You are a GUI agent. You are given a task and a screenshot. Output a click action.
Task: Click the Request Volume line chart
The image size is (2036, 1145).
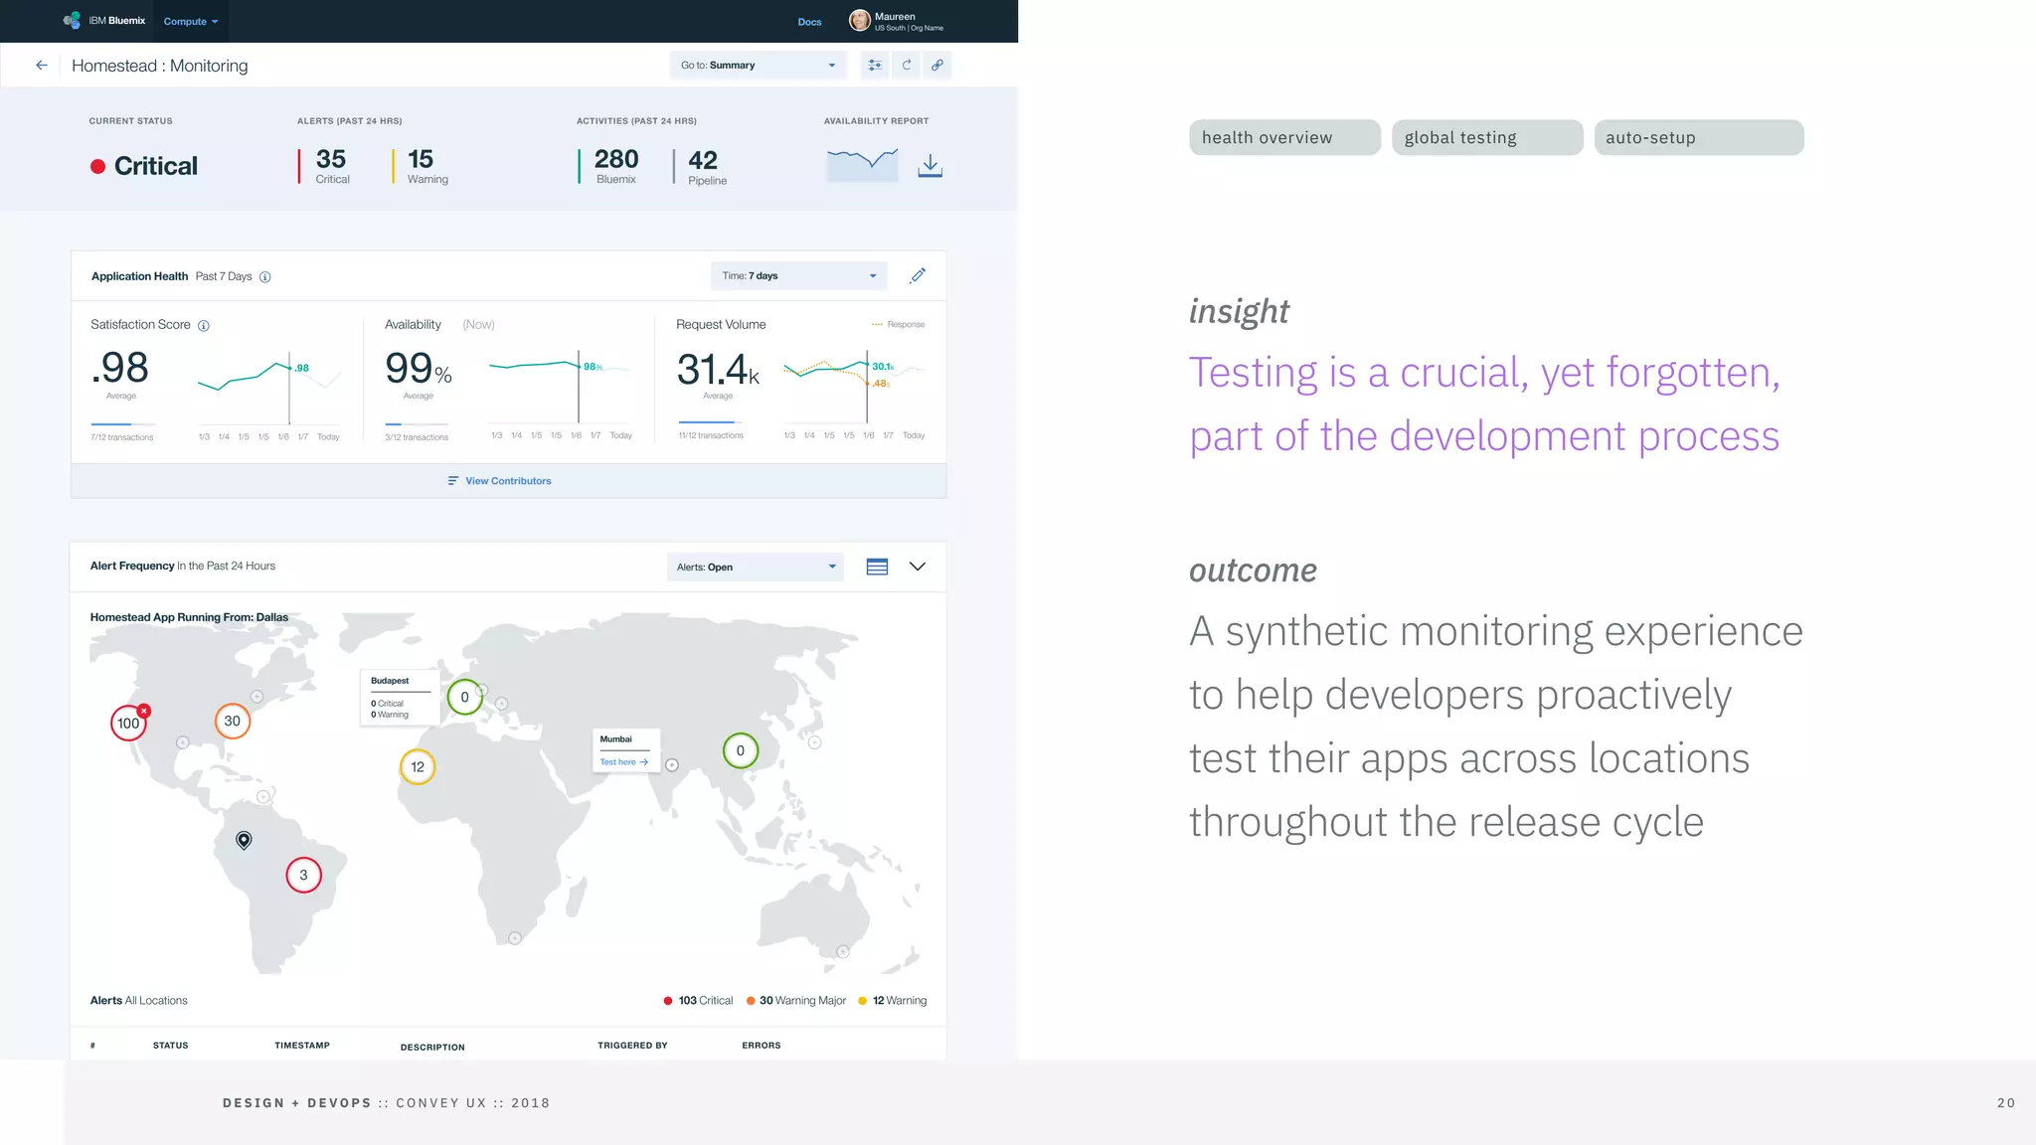pyautogui.click(x=854, y=388)
